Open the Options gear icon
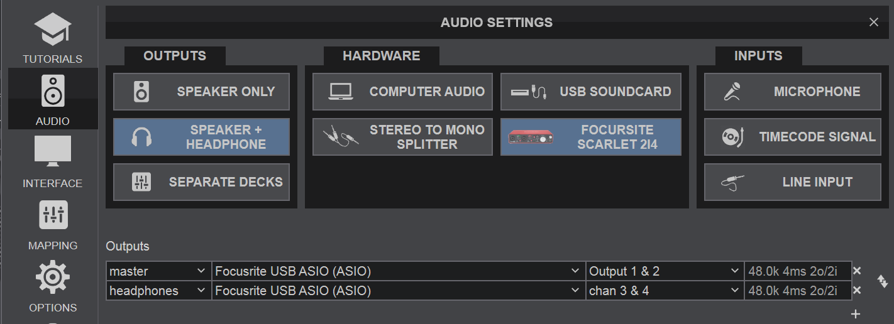The height and width of the screenshot is (324, 894). tap(53, 277)
